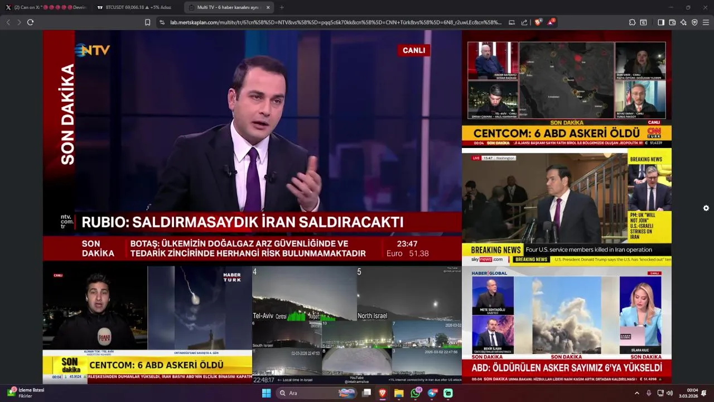Click the Haber Global video stream

point(566,325)
